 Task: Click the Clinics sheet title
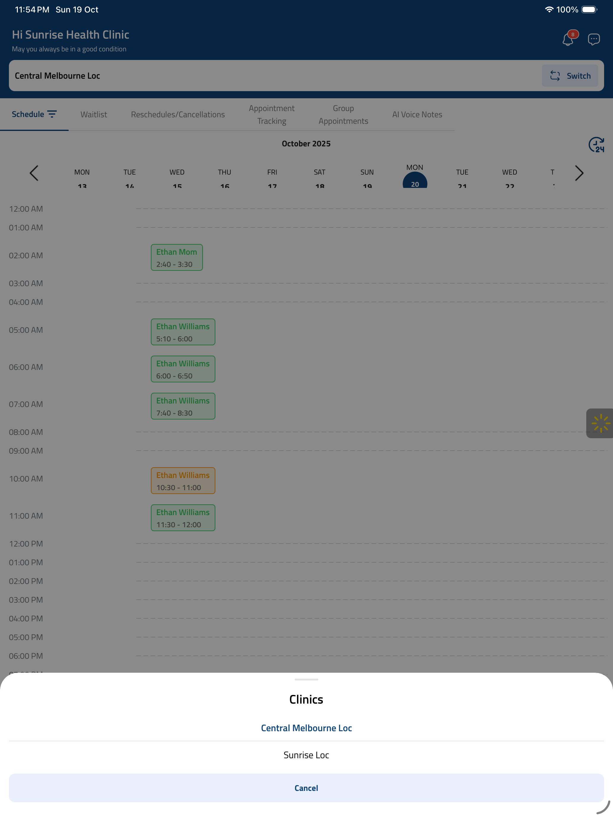click(x=306, y=699)
